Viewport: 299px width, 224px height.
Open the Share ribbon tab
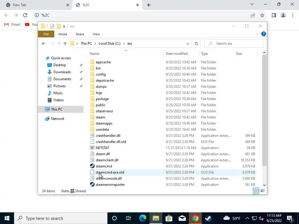tap(80, 34)
